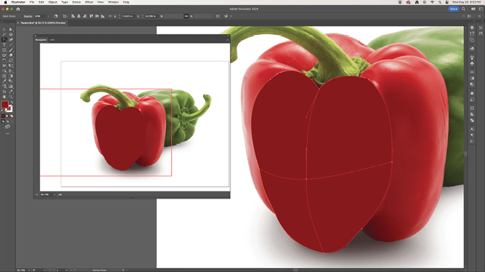This screenshot has width=485, height=272.
Task: Select the Eyedropper tool
Action: click(x=4, y=81)
